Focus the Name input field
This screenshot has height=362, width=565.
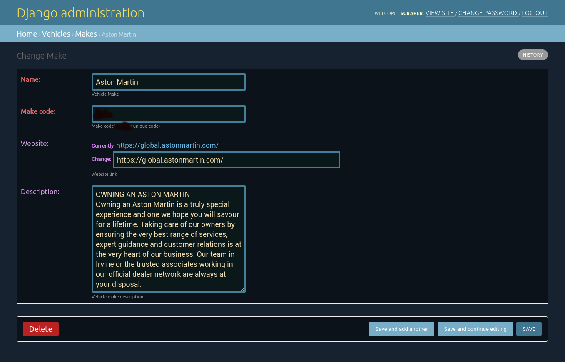coord(168,81)
